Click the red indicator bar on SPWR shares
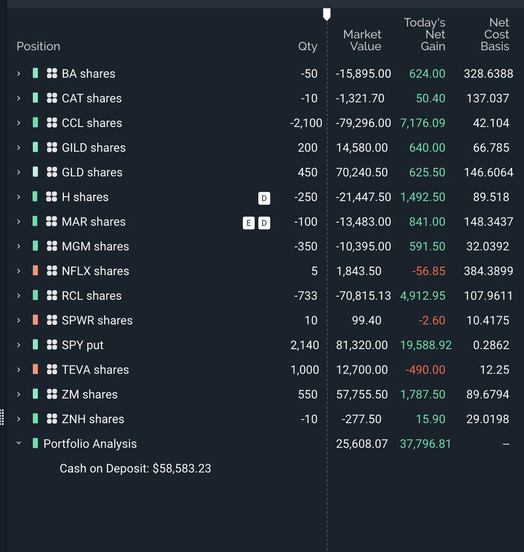The width and height of the screenshot is (524, 552). (35, 320)
